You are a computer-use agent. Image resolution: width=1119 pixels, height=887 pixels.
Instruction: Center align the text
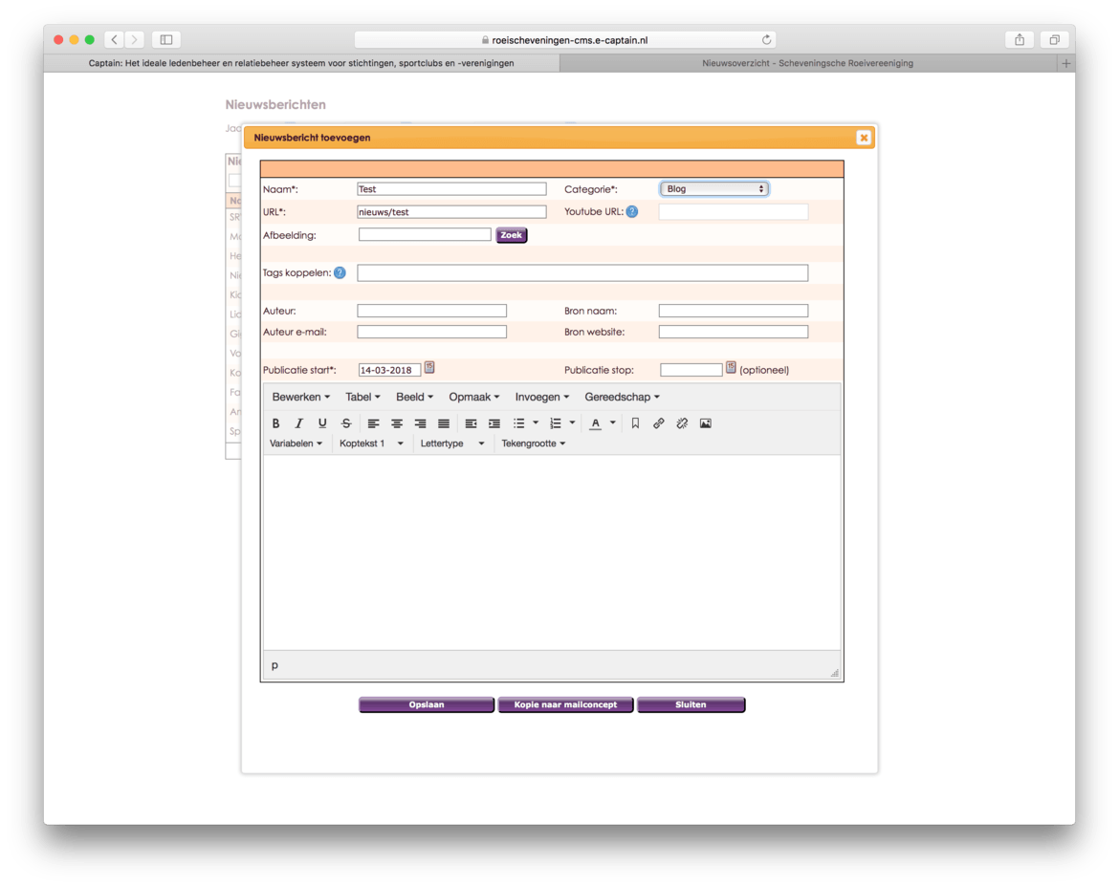(x=397, y=423)
